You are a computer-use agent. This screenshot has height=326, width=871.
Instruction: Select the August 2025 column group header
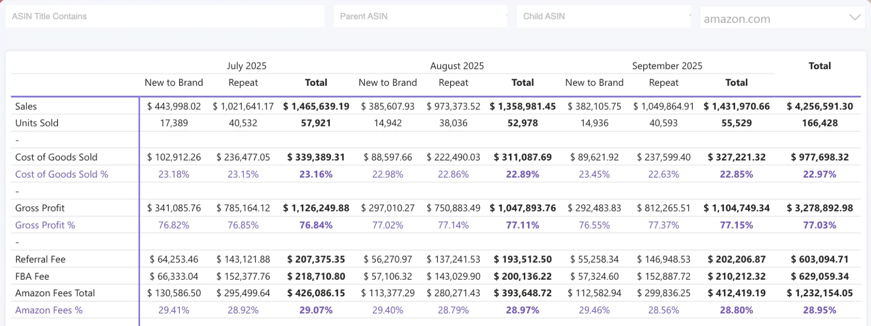click(x=457, y=66)
